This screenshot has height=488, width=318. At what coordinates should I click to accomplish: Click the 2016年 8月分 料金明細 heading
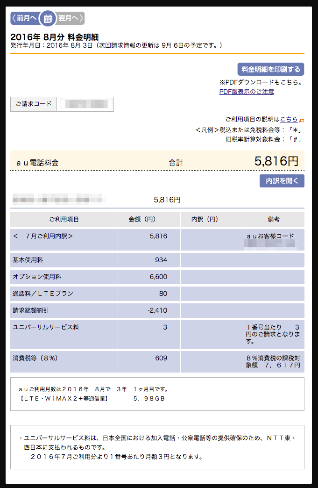pos(54,37)
